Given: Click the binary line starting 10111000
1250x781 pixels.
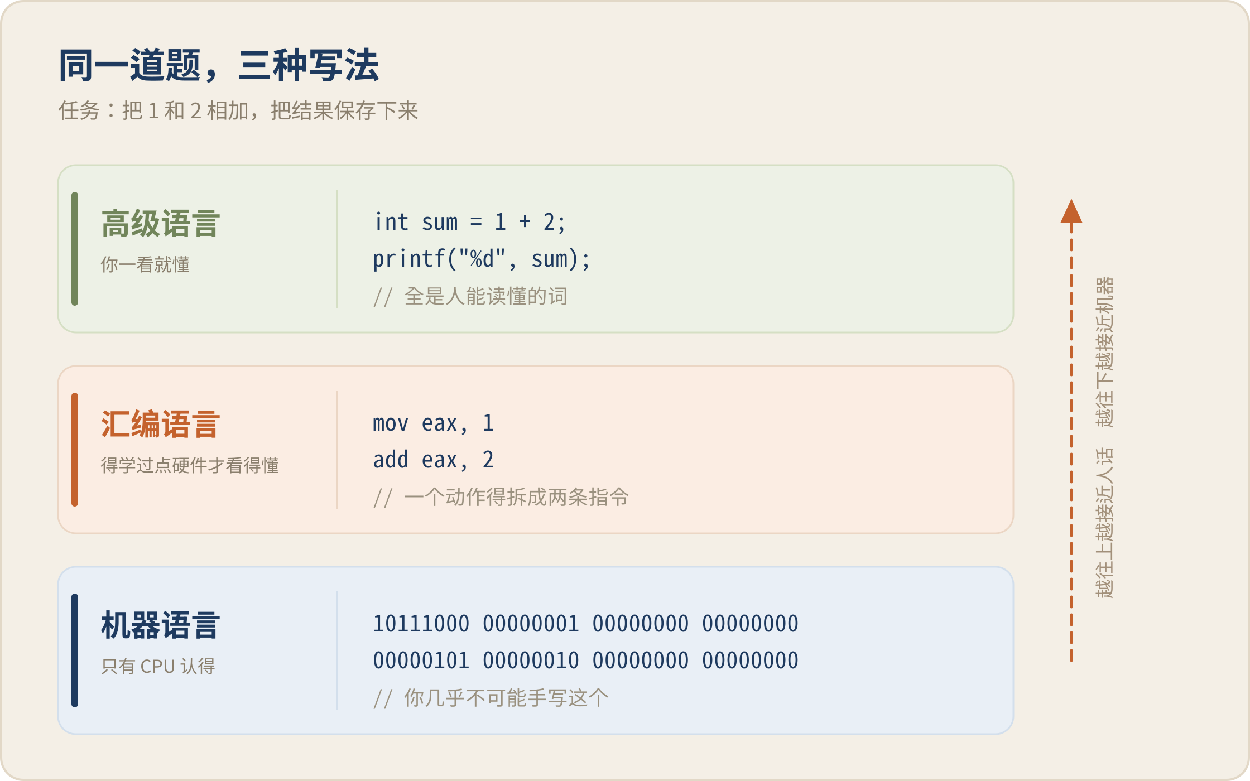Looking at the screenshot, I should 585,624.
